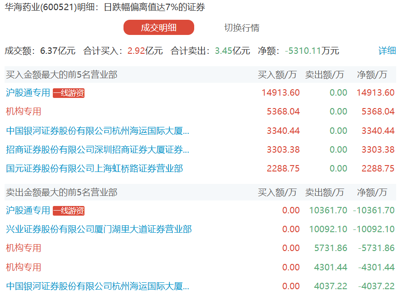Select the 5731.86 sell amount cell

coord(331,248)
